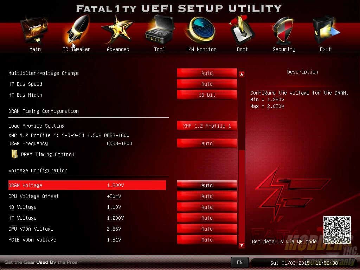The image size is (360, 270).
Task: Open NB Voltage Auto dropdown
Action: point(207,207)
